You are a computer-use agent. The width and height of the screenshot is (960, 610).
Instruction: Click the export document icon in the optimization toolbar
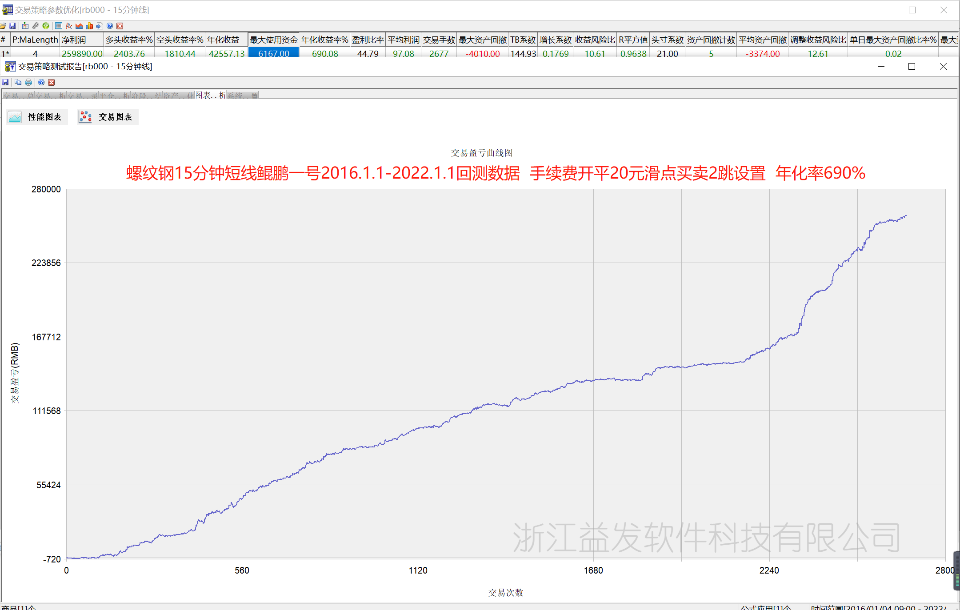click(x=100, y=26)
